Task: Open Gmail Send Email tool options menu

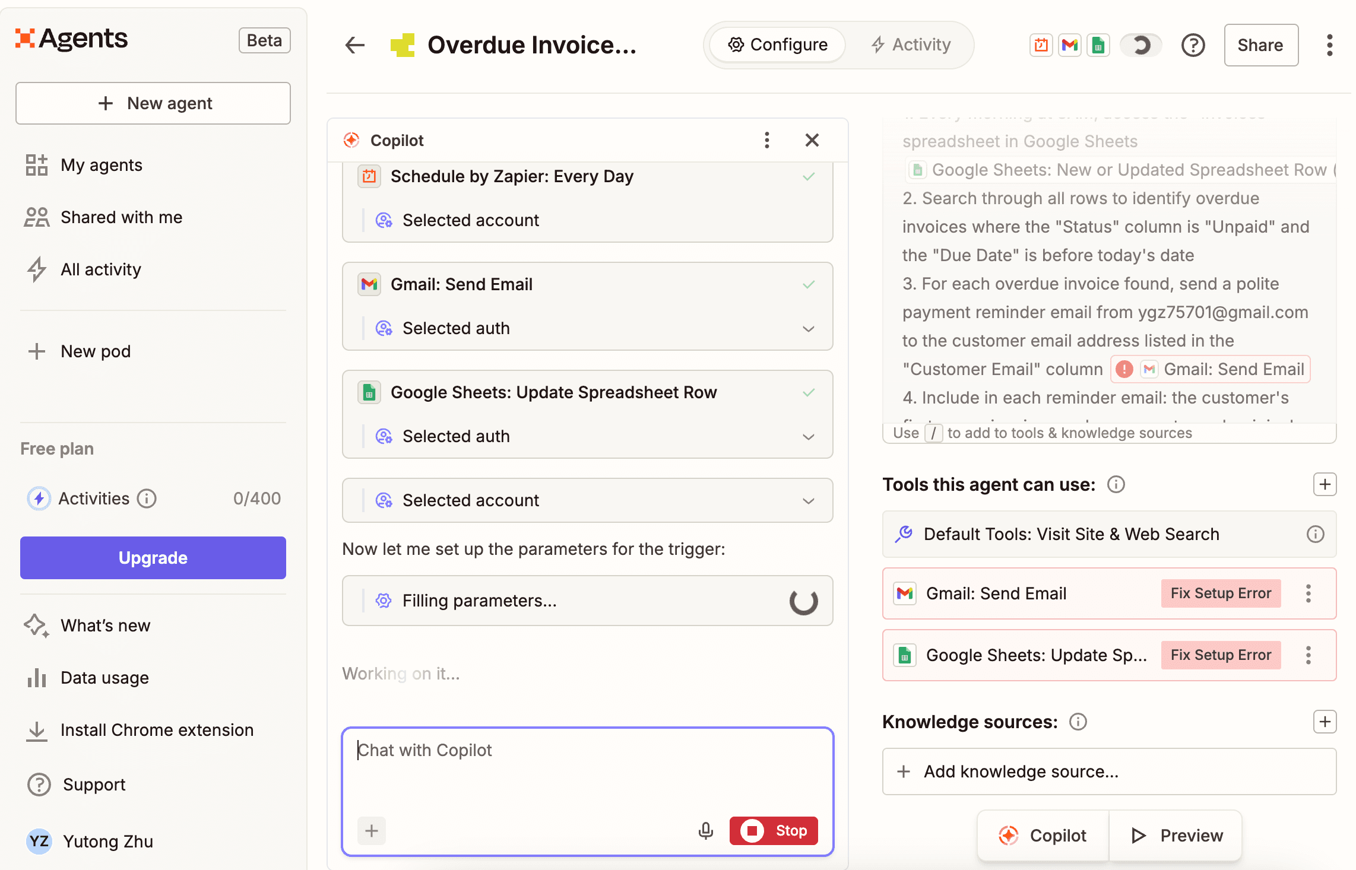Action: [1309, 593]
